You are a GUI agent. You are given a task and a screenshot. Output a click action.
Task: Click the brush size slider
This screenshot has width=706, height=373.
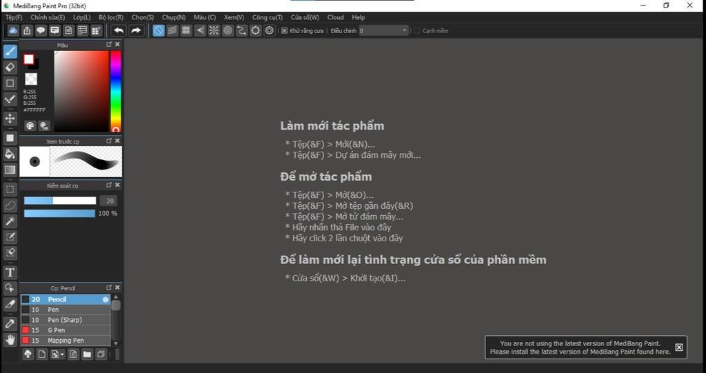pyautogui.click(x=60, y=201)
